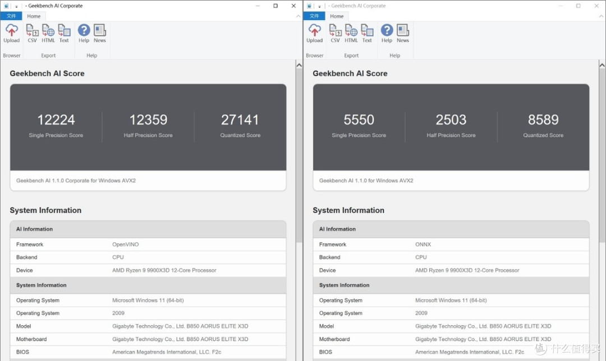
Task: Export CSV from the left window
Action: click(32, 33)
